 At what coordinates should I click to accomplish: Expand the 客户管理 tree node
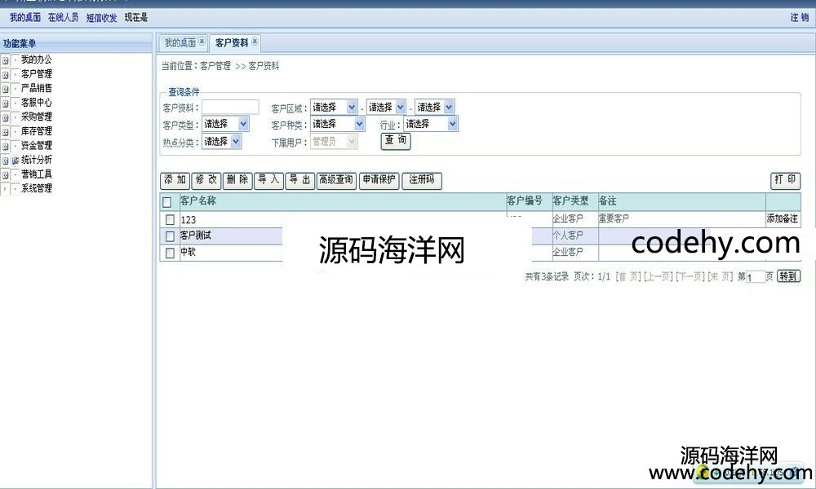pos(5,75)
